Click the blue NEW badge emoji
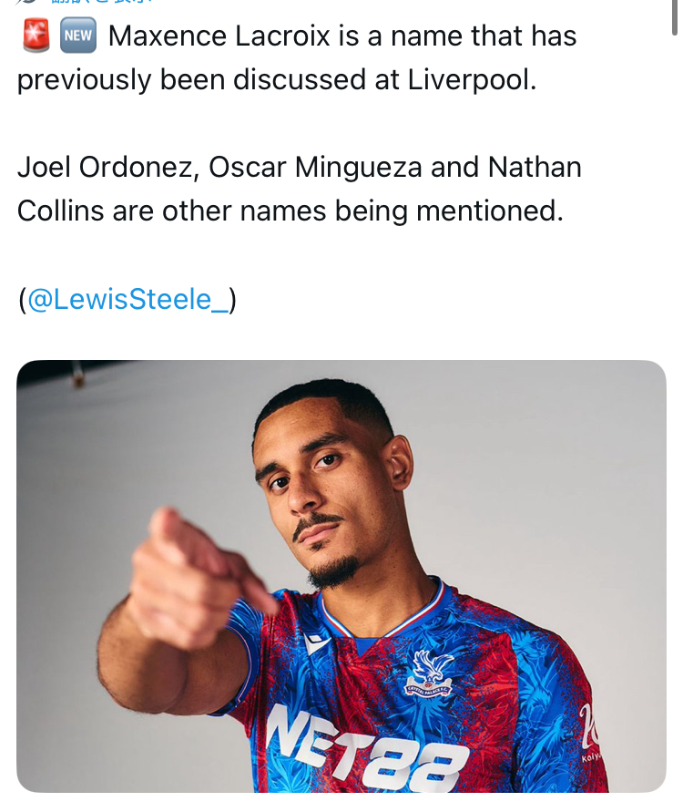The width and height of the screenshot is (683, 812). (78, 36)
